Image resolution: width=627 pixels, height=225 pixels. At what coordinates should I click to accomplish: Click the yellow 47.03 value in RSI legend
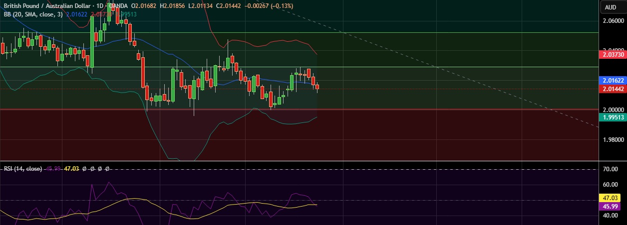(72, 169)
